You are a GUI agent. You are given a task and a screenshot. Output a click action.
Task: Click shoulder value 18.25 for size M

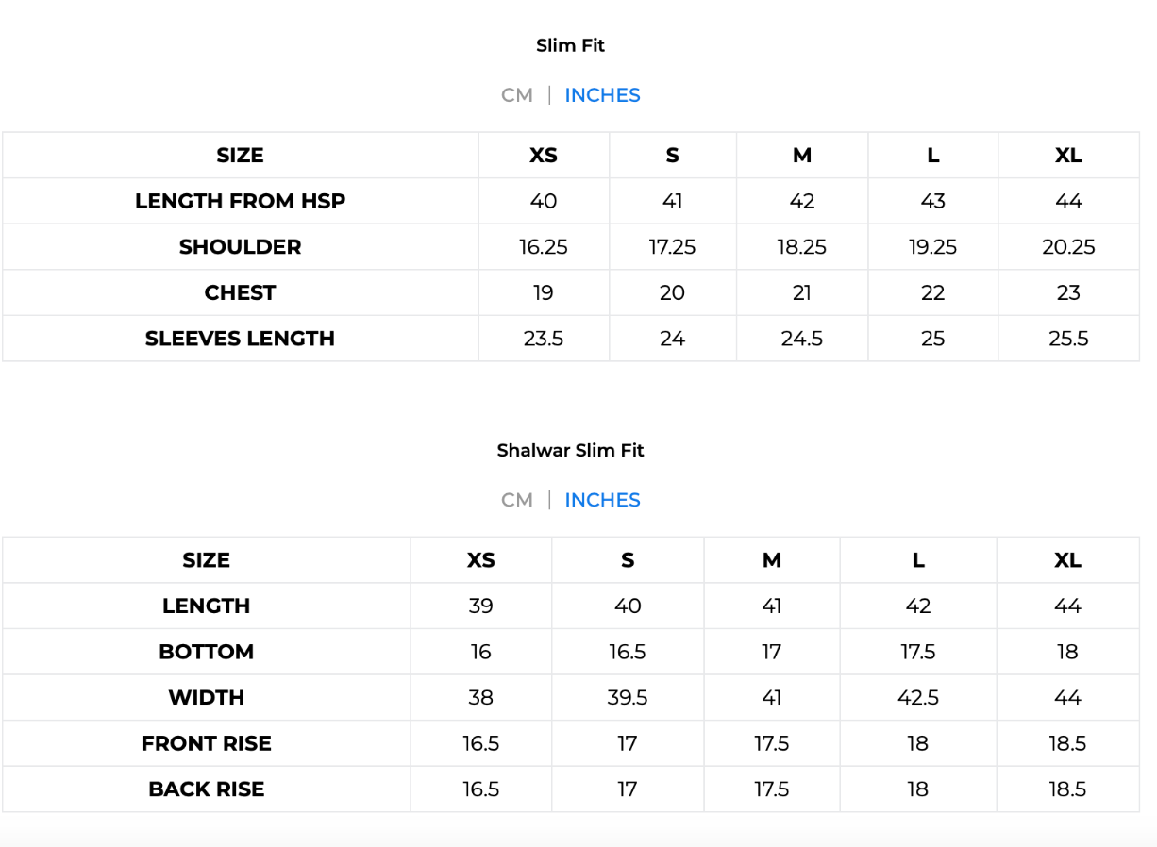802,247
